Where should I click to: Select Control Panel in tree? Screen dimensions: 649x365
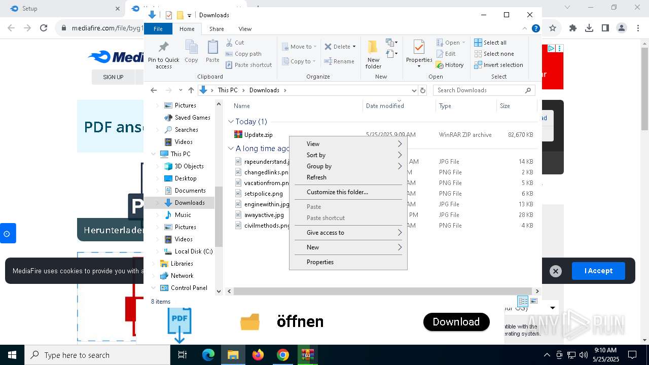(189, 288)
